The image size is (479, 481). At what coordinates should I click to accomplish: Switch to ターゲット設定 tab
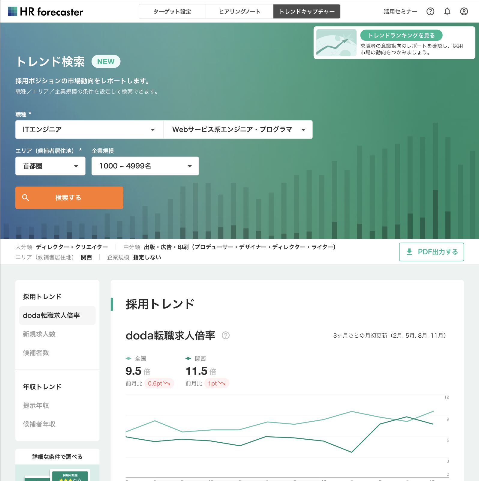click(x=172, y=11)
